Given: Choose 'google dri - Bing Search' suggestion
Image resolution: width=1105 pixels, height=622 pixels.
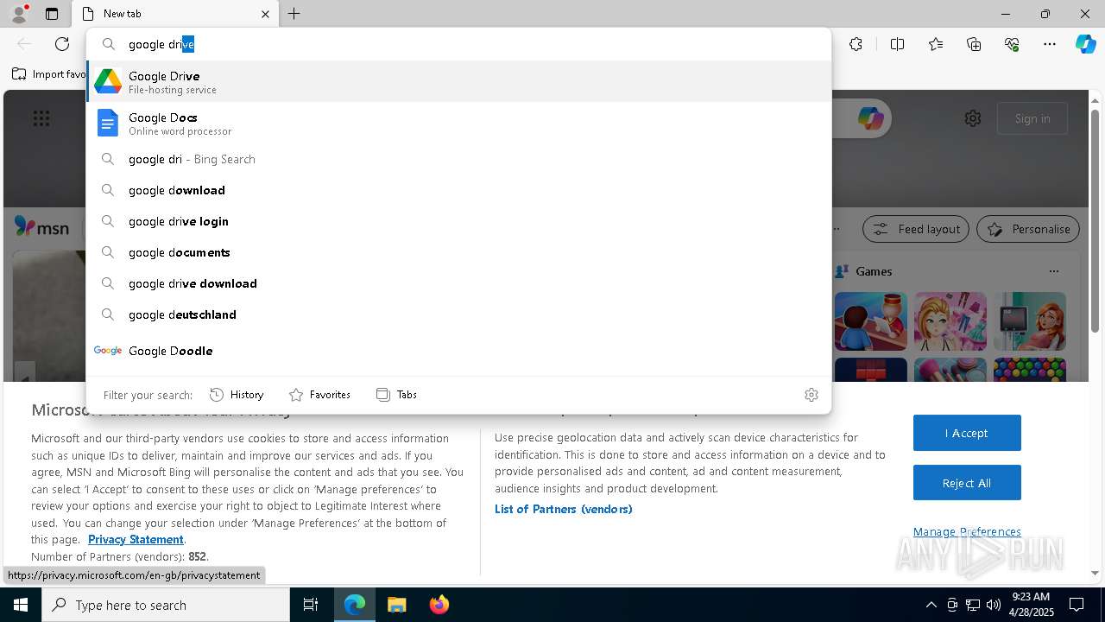Looking at the screenshot, I should [458, 159].
